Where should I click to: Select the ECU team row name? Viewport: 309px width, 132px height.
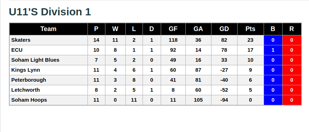tap(17, 50)
